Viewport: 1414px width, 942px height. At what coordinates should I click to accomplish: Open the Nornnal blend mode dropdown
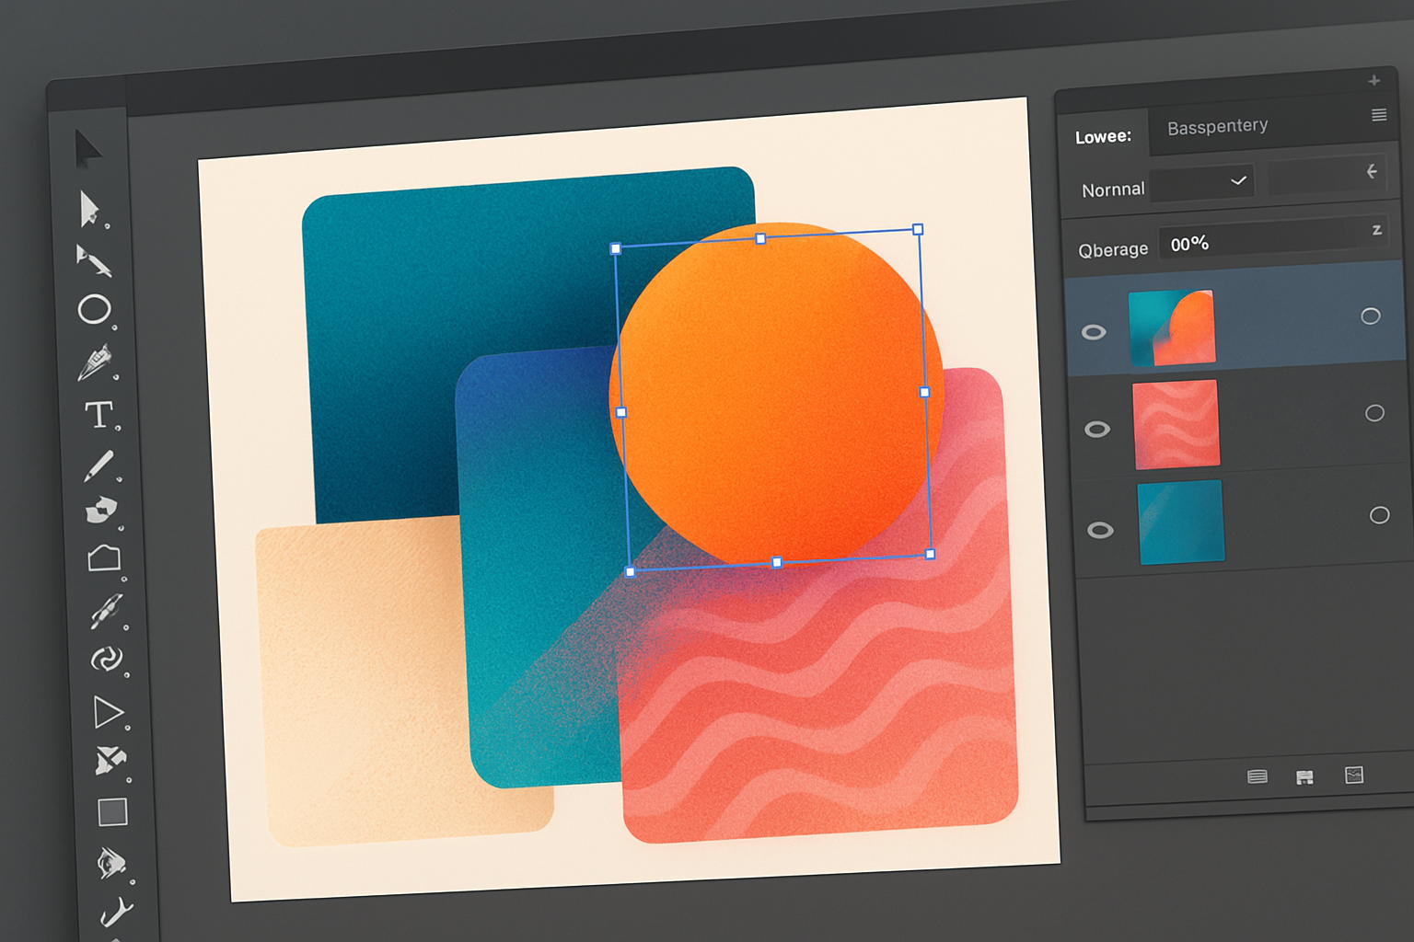(1204, 182)
